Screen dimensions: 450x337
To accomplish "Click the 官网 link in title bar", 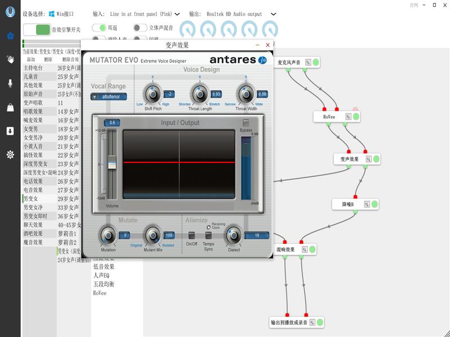I will click(x=413, y=5).
